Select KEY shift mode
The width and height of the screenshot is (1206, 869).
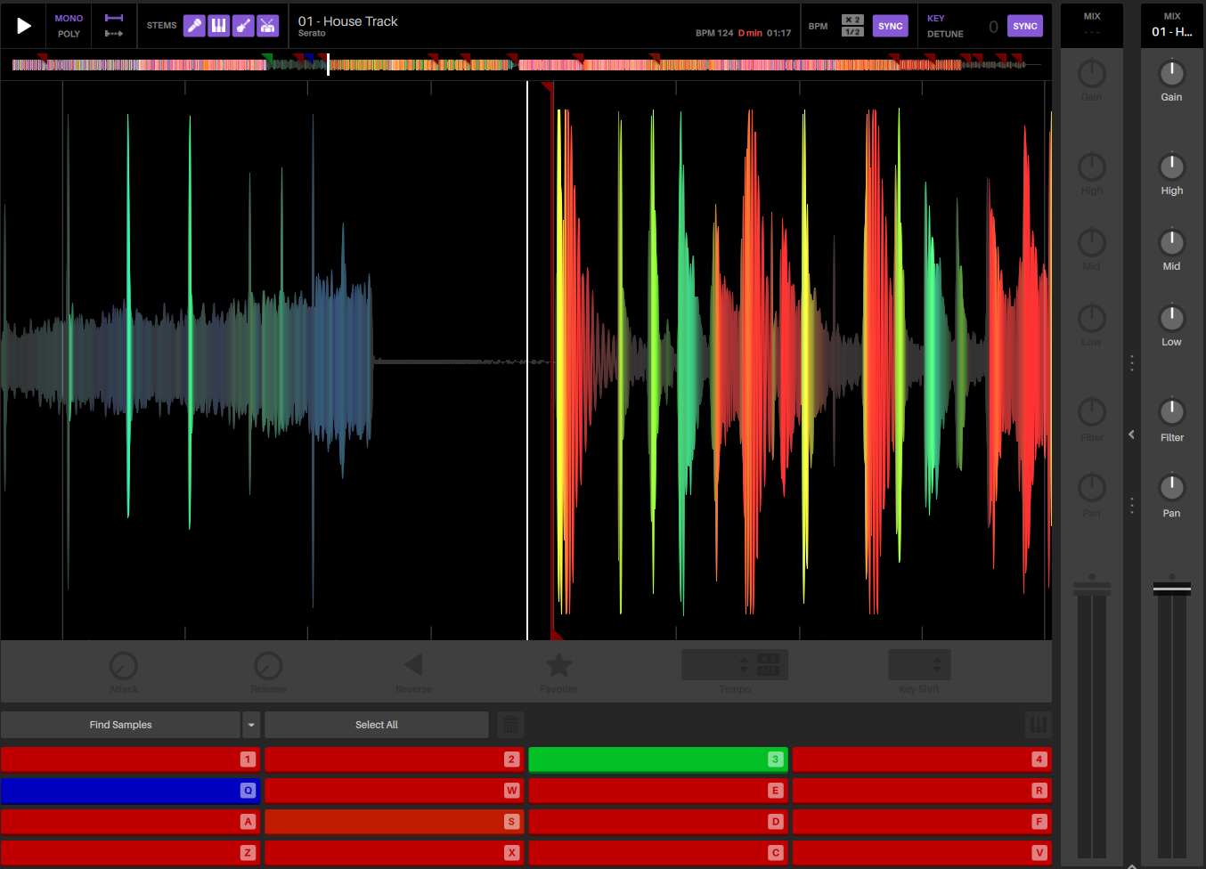click(x=935, y=18)
